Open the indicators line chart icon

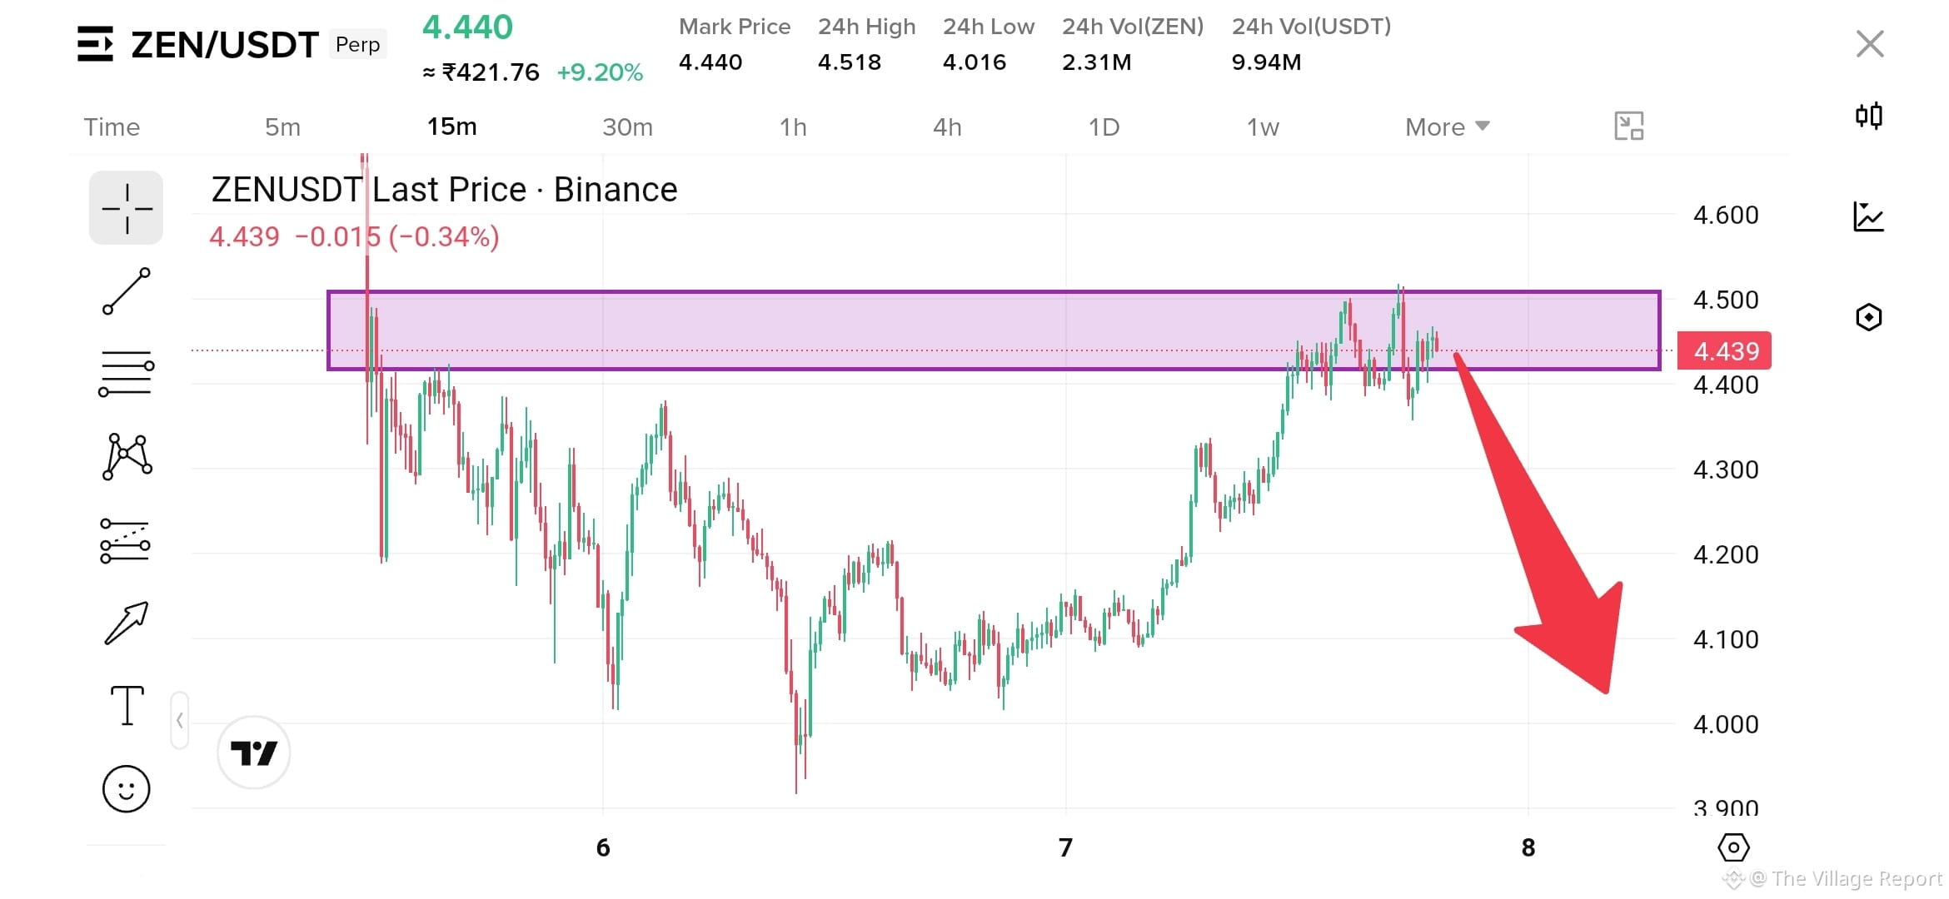coord(1869,216)
